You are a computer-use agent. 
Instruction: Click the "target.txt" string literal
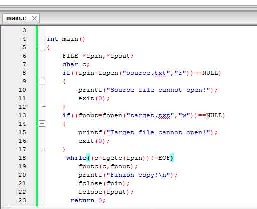(x=150, y=116)
